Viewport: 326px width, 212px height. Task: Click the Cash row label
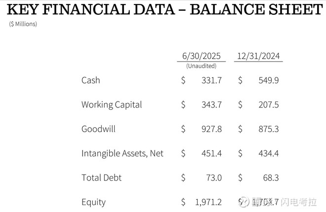click(91, 80)
